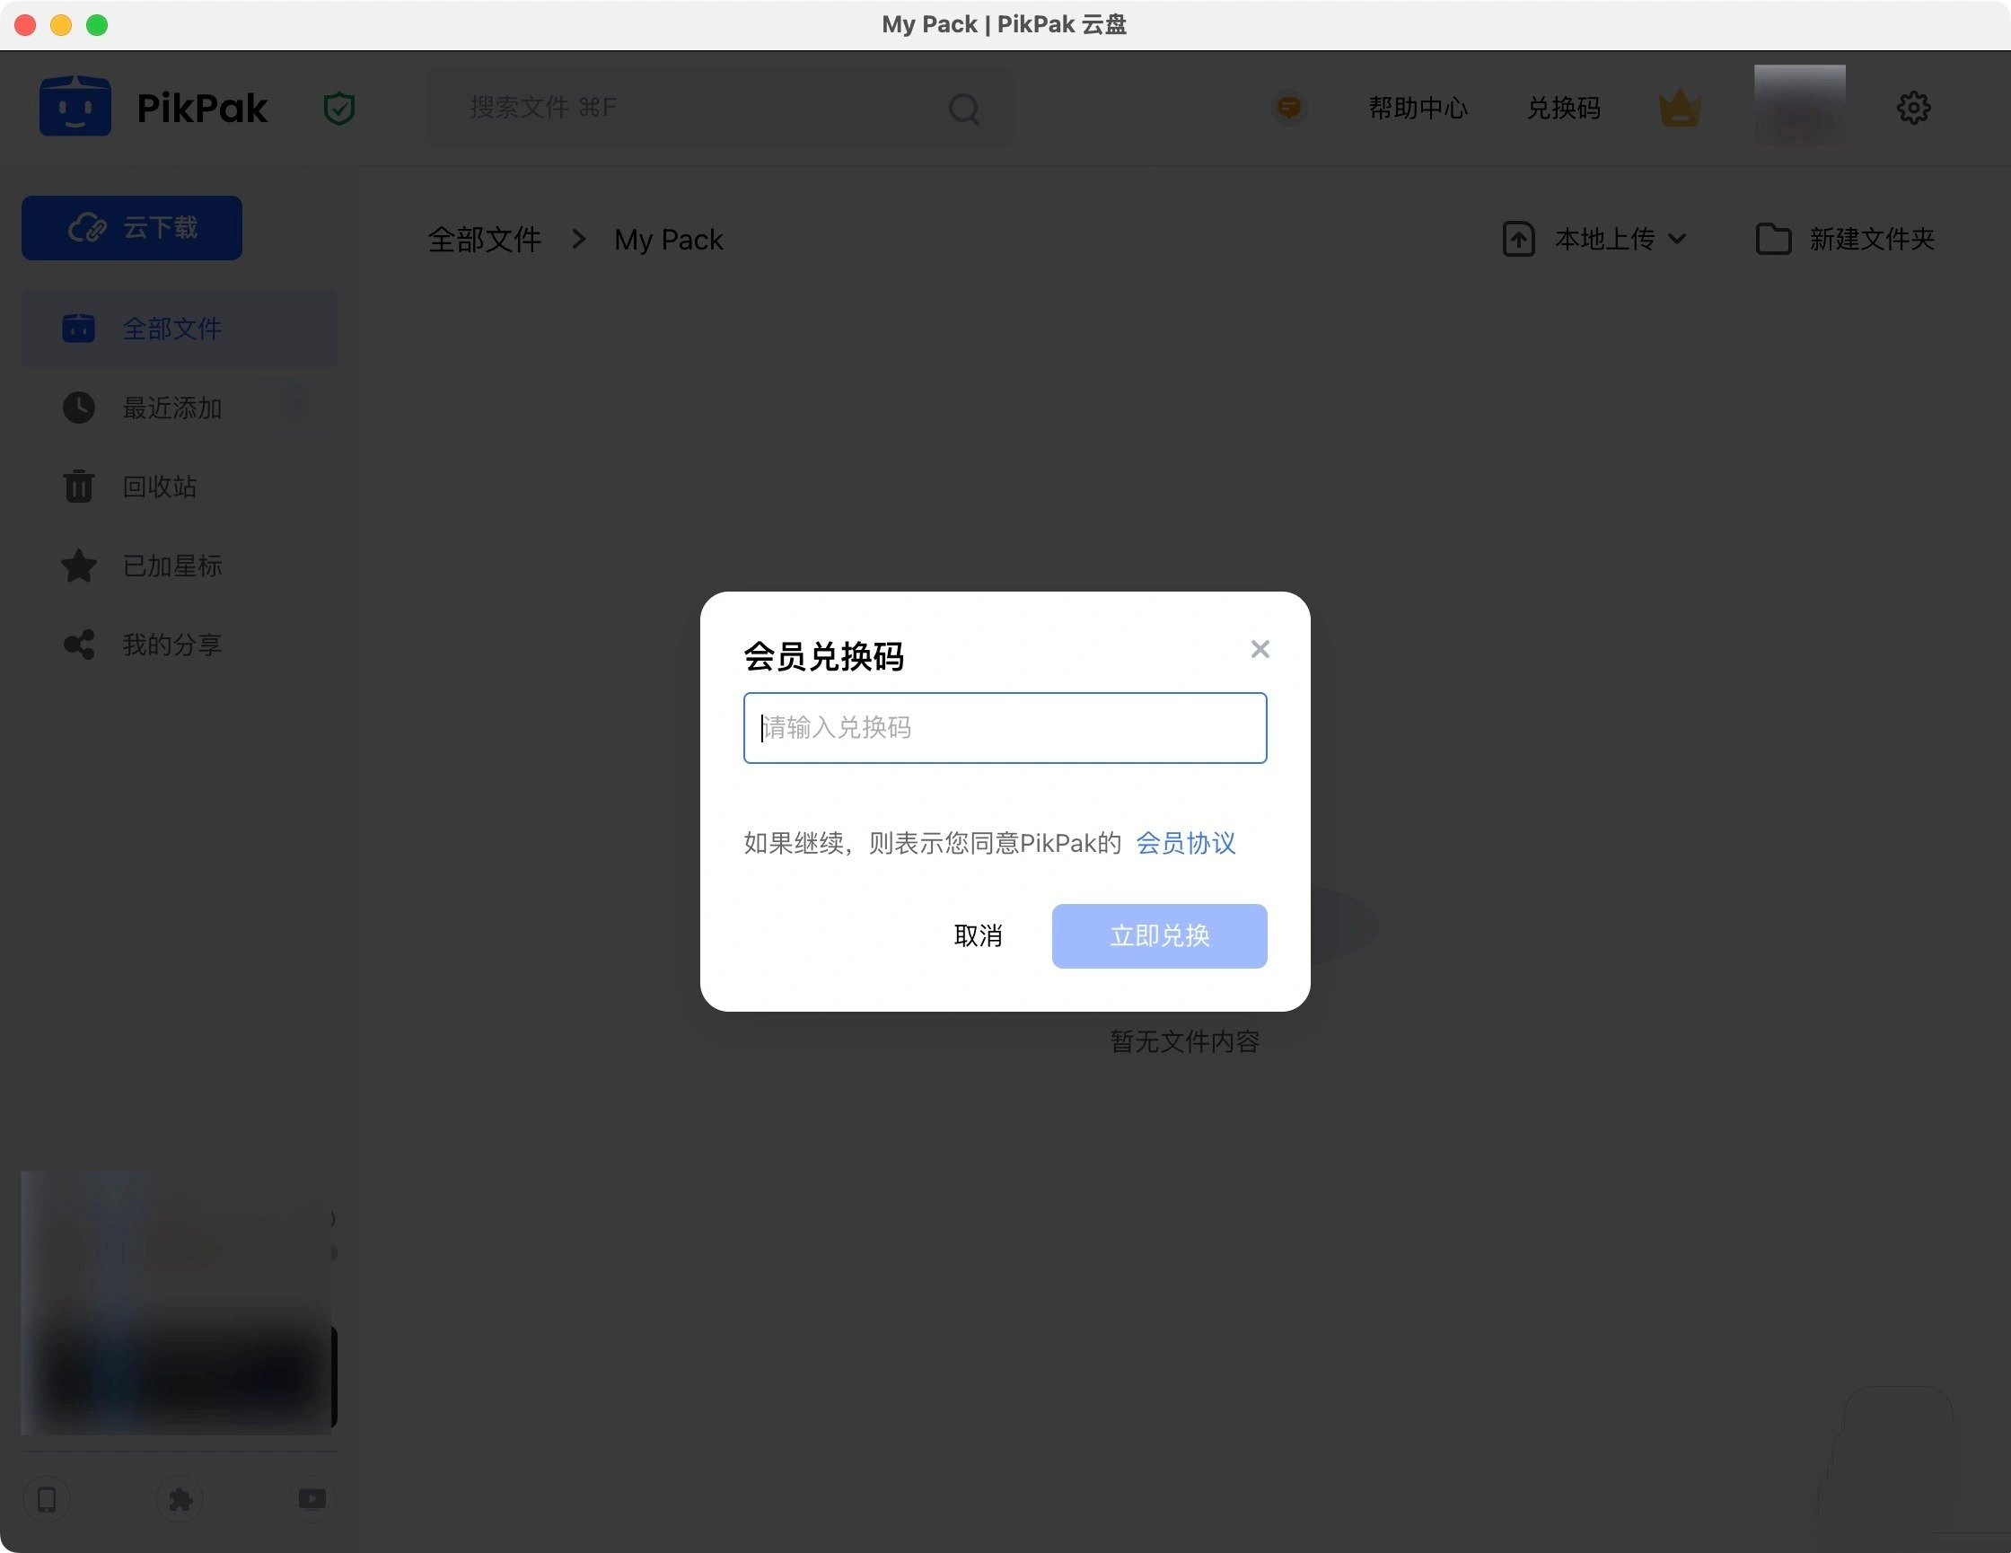The image size is (2011, 1553).
Task: Select the 已加星标 star icon
Action: coord(78,566)
